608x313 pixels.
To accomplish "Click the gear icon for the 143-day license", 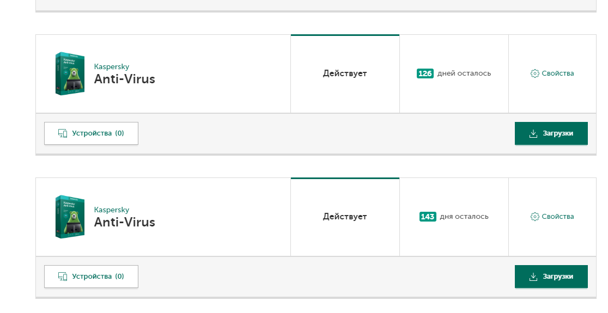I will pos(534,217).
